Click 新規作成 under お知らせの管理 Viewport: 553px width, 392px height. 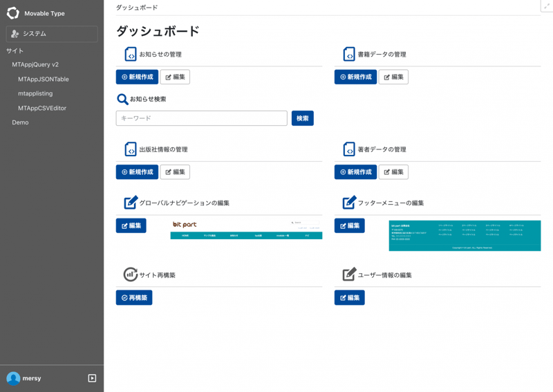click(x=137, y=77)
